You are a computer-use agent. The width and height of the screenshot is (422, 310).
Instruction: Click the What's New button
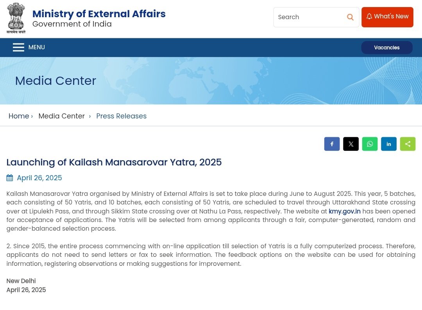[x=387, y=17]
